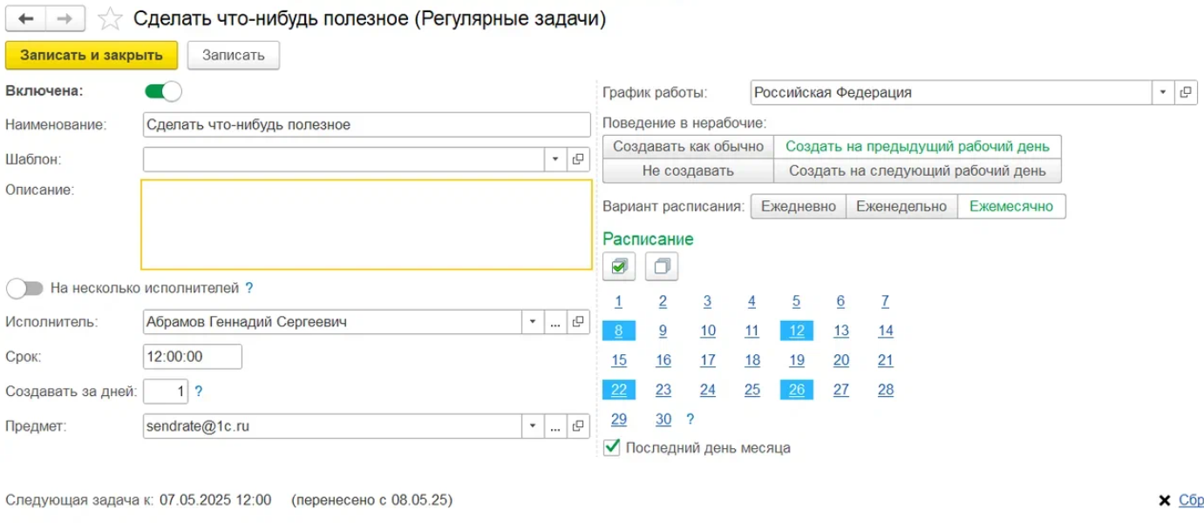Open Исполнитель record with open icon
Image resolution: width=1204 pixels, height=523 pixels.
[x=578, y=322]
